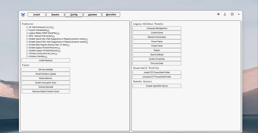The height and width of the screenshot is (133, 258).
Task: Click the font scaling icon
Action: [225, 14]
